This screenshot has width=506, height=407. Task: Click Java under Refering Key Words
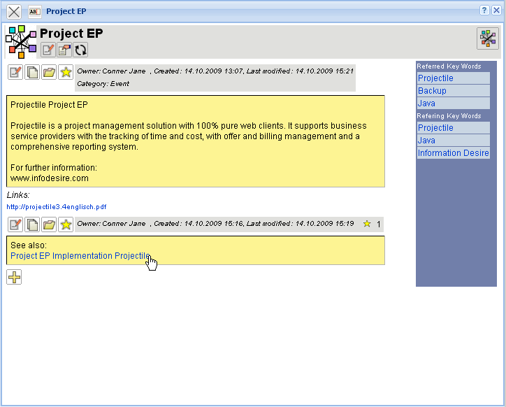tap(426, 141)
